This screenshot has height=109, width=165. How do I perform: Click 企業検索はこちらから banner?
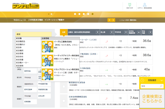click(152, 99)
